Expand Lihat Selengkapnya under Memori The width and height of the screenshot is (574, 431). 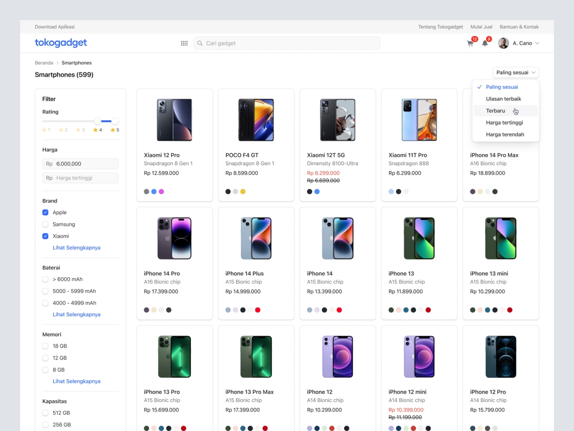click(x=77, y=381)
